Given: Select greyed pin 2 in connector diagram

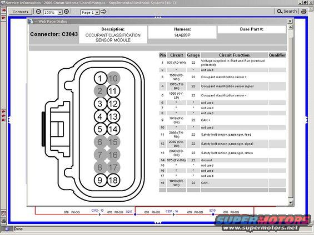Looking at the screenshot, I should [x=100, y=91].
